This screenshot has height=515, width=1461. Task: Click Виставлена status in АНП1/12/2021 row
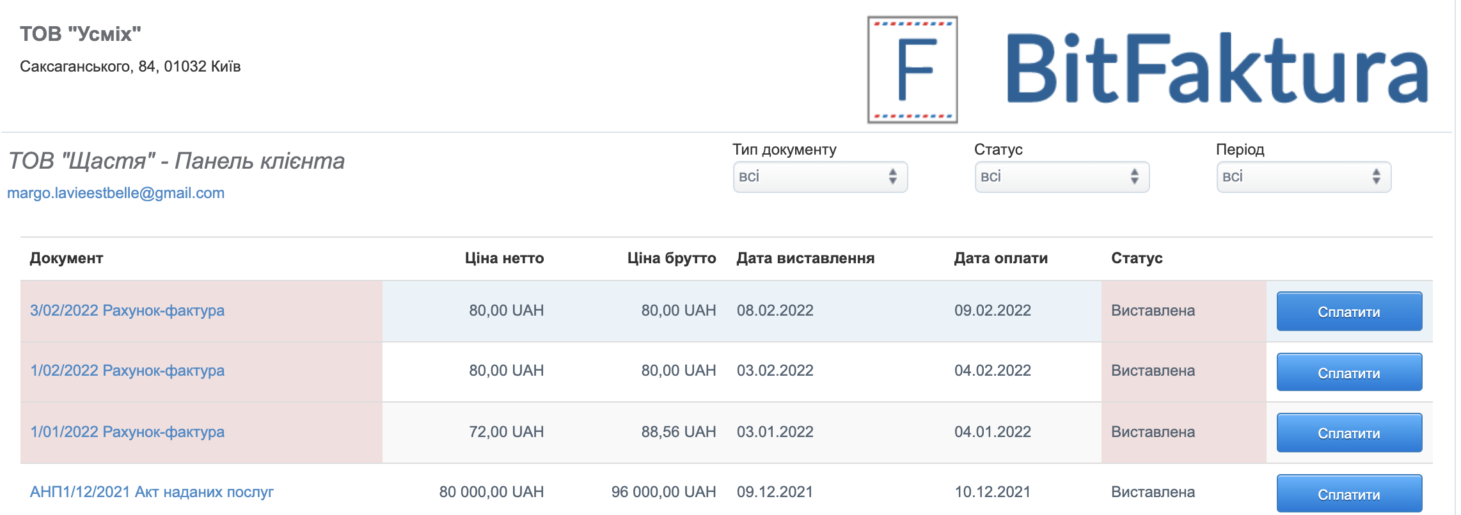[x=1153, y=492]
